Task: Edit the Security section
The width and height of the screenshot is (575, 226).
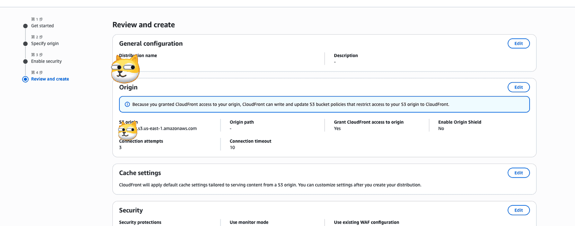Action: click(x=518, y=210)
